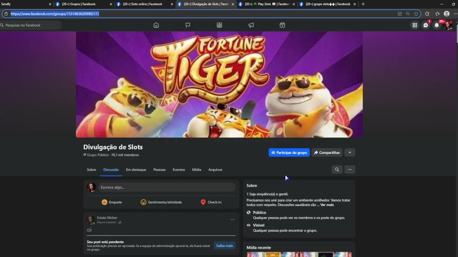Click the Participar do grupo button
This screenshot has height=257, width=458.
point(289,152)
